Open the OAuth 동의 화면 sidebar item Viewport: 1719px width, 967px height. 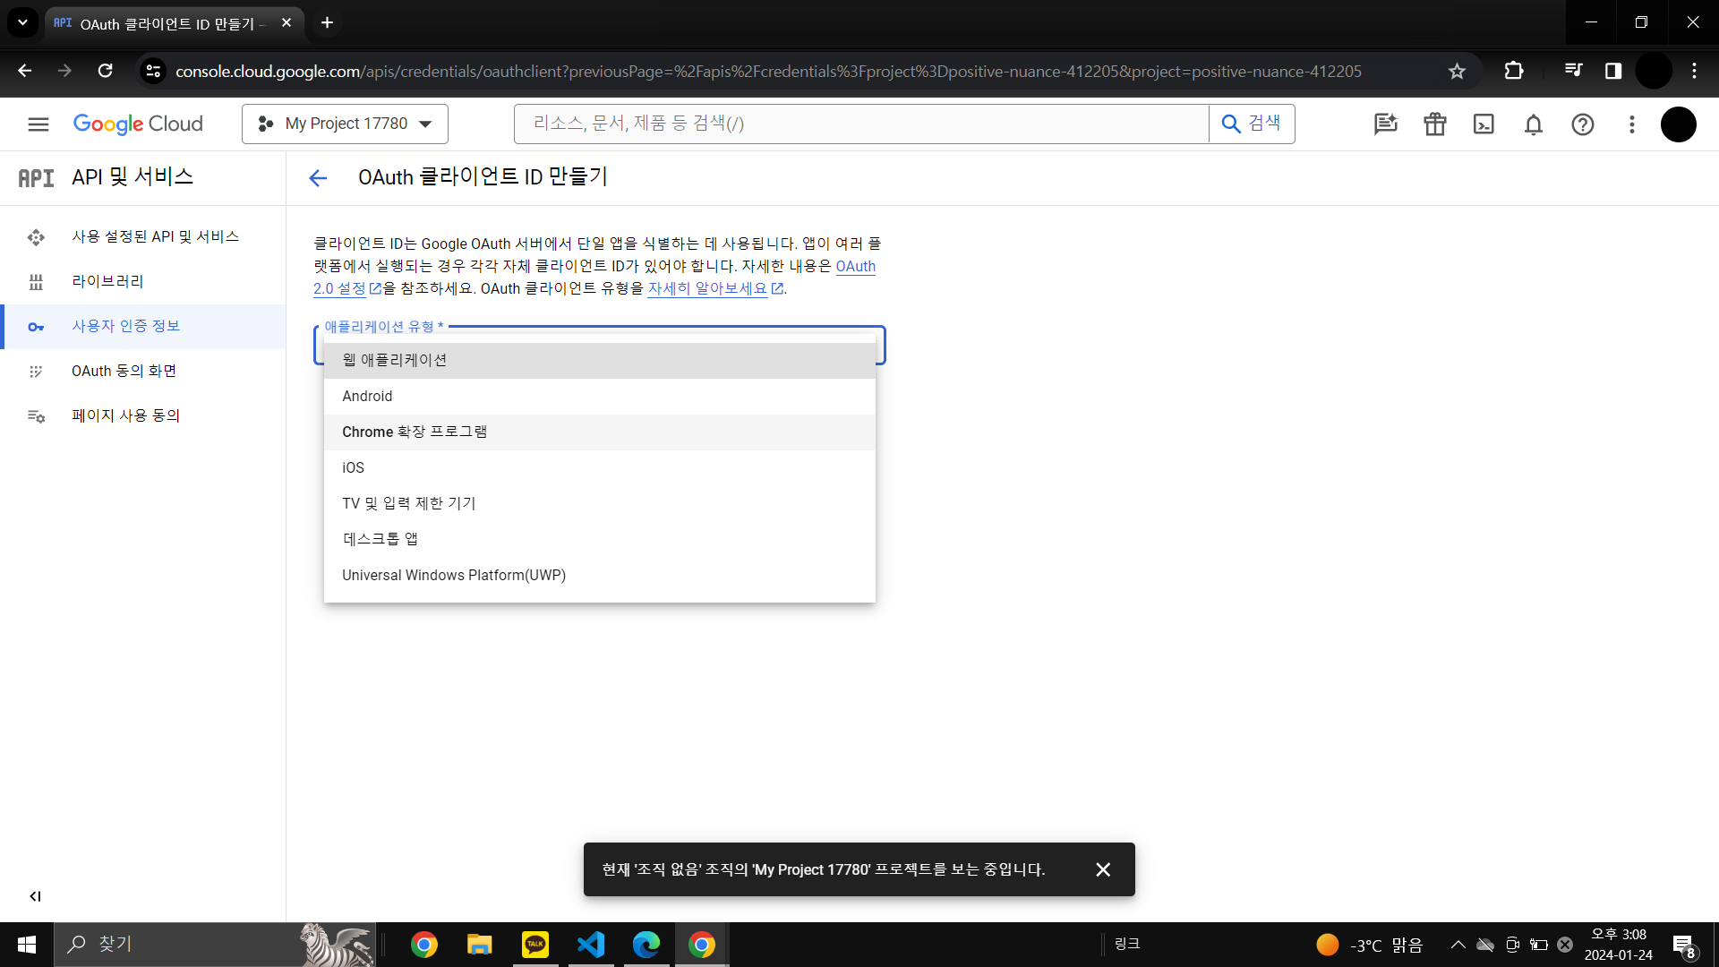pyautogui.click(x=124, y=371)
